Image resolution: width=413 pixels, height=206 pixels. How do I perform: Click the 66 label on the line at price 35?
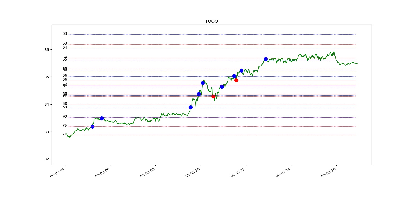[65, 76]
